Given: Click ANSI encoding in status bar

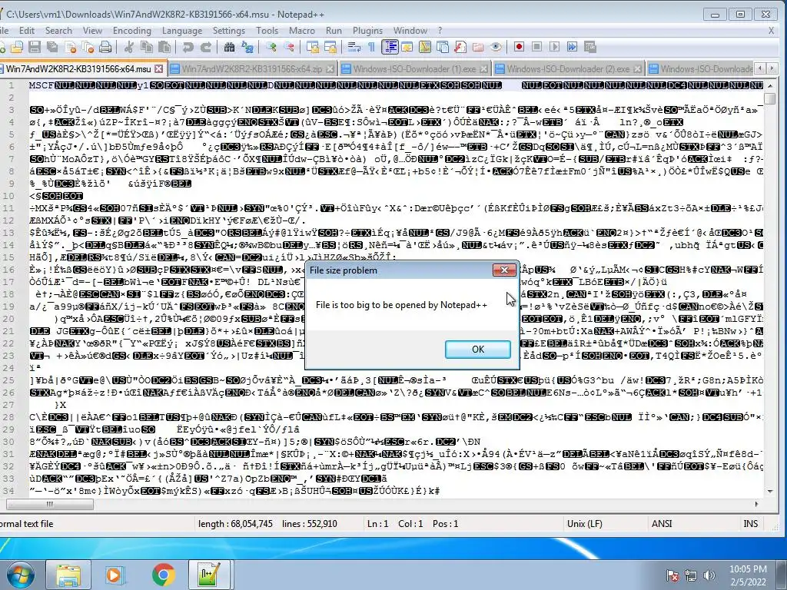Looking at the screenshot, I should pyautogui.click(x=662, y=524).
